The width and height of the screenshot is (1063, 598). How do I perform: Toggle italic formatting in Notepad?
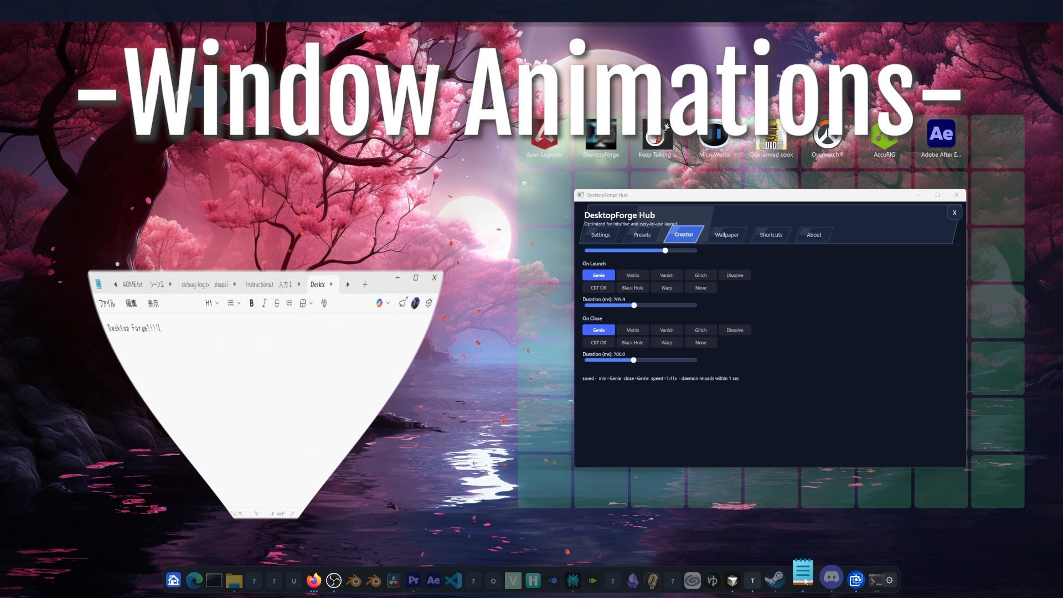[x=264, y=303]
